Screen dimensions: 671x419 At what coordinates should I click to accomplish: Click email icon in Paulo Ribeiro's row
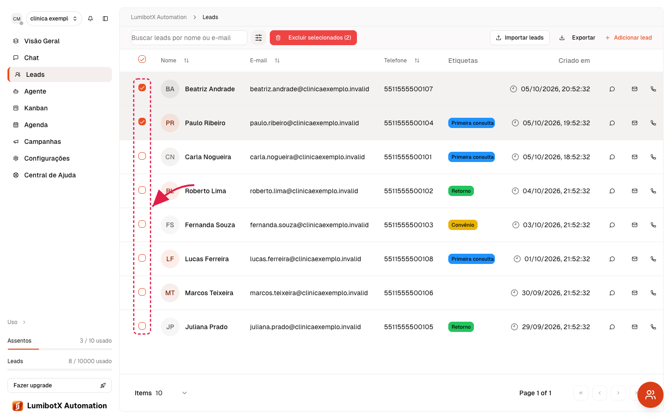click(x=635, y=123)
